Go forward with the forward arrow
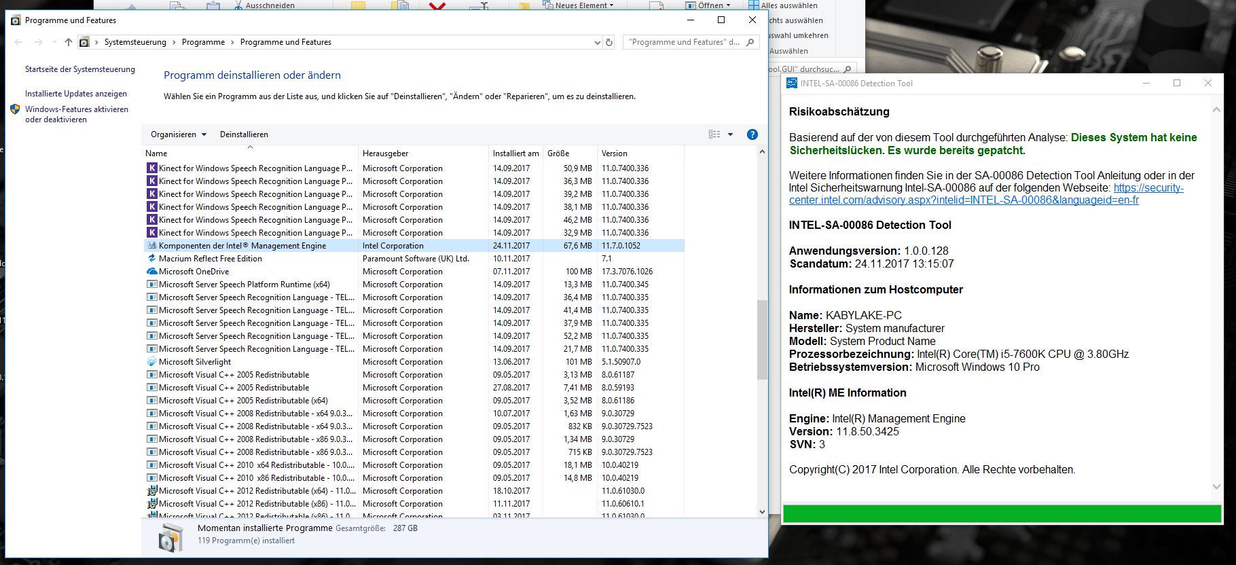Screen dimensions: 1236x565 point(39,42)
